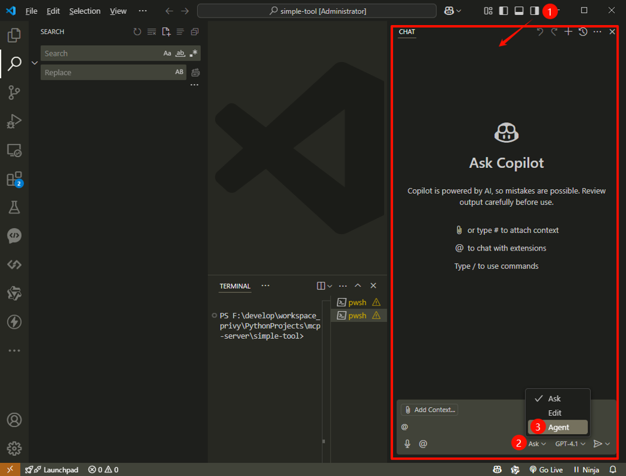Click Add Context button
The image size is (626, 476).
click(x=429, y=410)
